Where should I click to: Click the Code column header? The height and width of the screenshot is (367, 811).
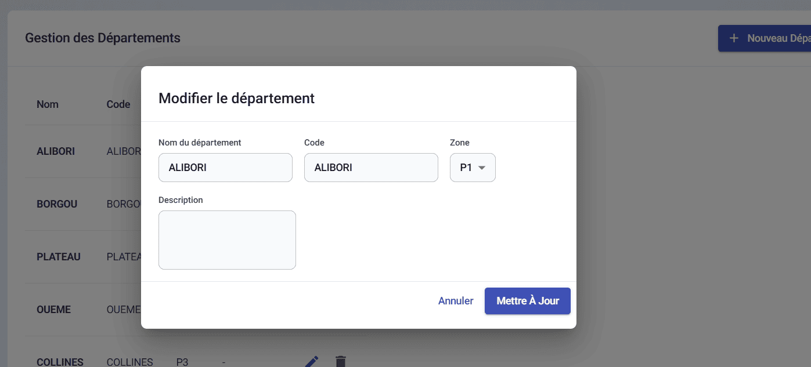click(118, 104)
